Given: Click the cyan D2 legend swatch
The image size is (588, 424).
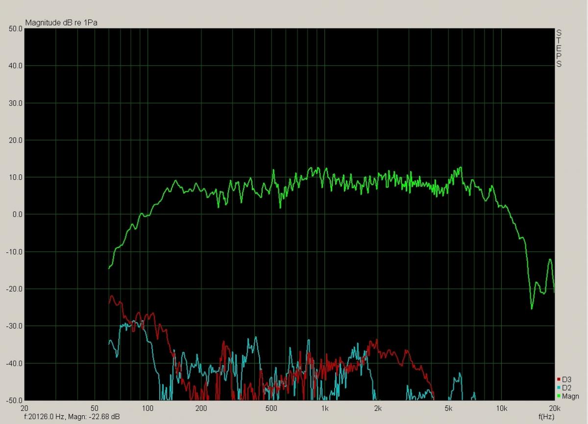Looking at the screenshot, I should coord(559,388).
